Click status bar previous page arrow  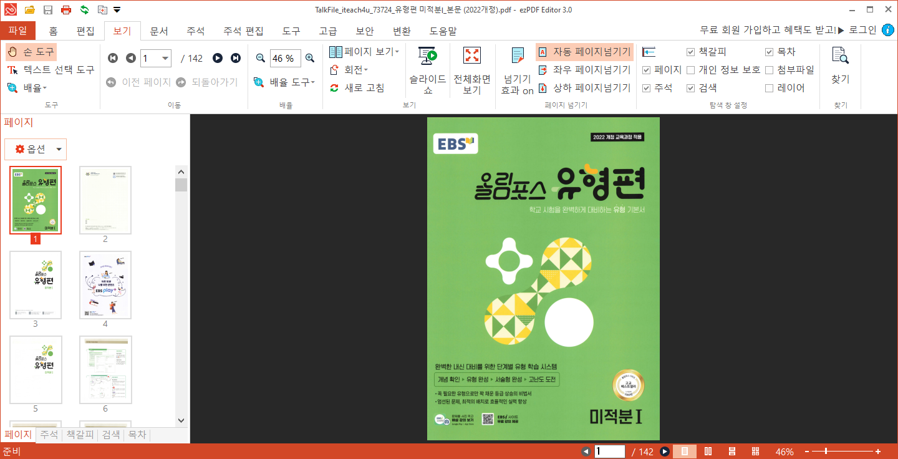coord(586,452)
